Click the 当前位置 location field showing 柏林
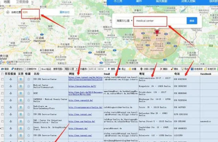218x142 pixels. 30,12
